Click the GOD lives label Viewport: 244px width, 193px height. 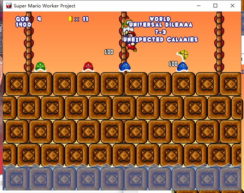pyautogui.click(x=22, y=19)
